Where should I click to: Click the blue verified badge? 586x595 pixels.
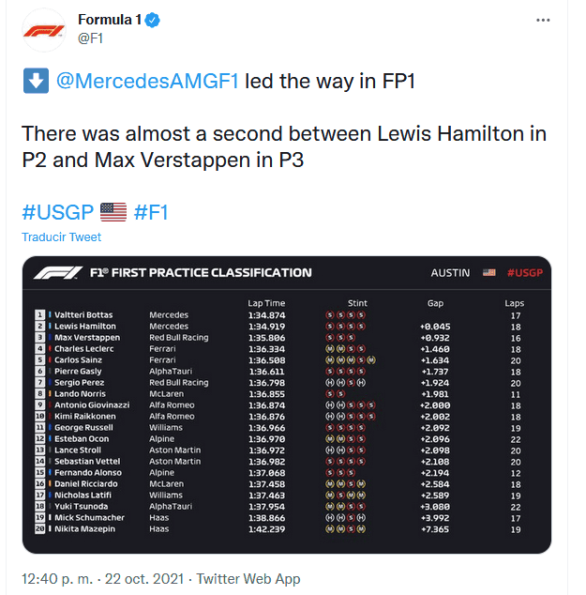pyautogui.click(x=149, y=20)
